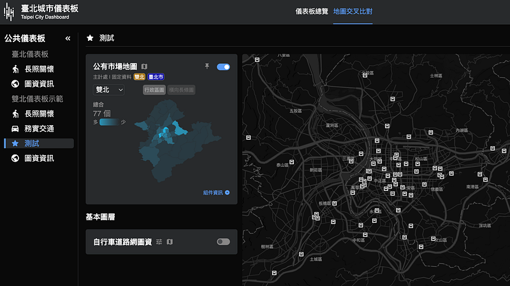Viewport: 510px width, 286px height.
Task: Select 行政區圖 chart view button
Action: click(x=154, y=90)
